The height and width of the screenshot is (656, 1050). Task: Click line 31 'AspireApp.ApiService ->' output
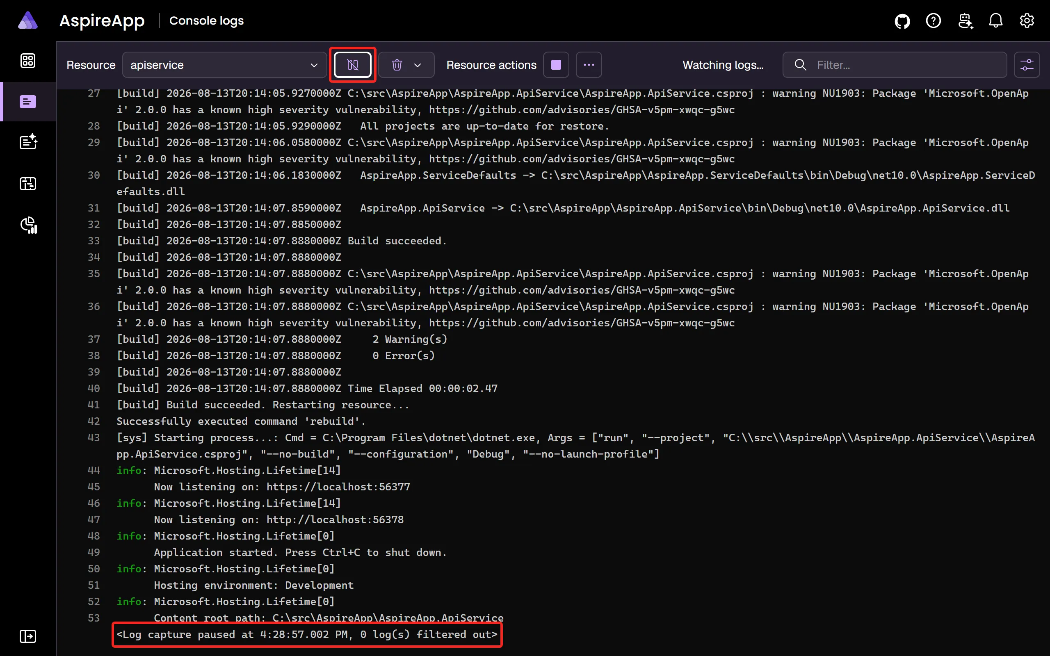pyautogui.click(x=685, y=208)
